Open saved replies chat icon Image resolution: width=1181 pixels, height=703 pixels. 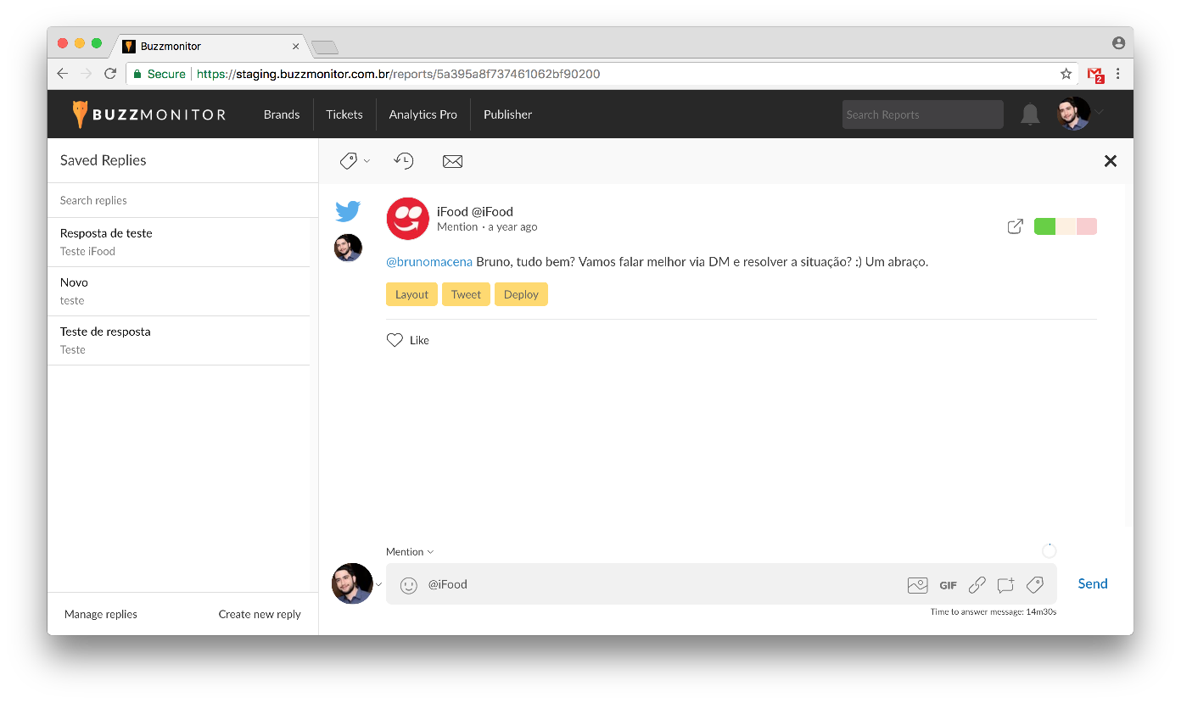point(1005,585)
